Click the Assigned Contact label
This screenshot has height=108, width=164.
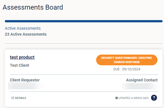tap(142, 80)
